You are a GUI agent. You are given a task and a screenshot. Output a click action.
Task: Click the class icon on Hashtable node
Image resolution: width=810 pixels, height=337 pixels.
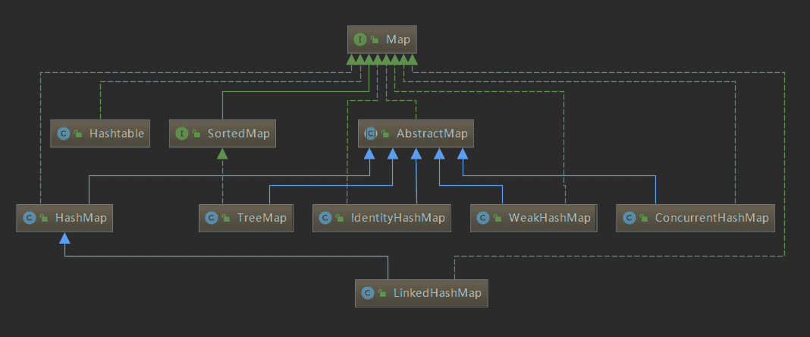[64, 134]
